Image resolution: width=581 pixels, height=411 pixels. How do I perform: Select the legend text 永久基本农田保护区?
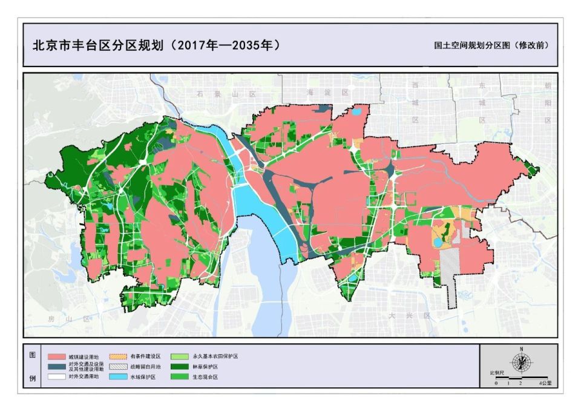(215, 357)
